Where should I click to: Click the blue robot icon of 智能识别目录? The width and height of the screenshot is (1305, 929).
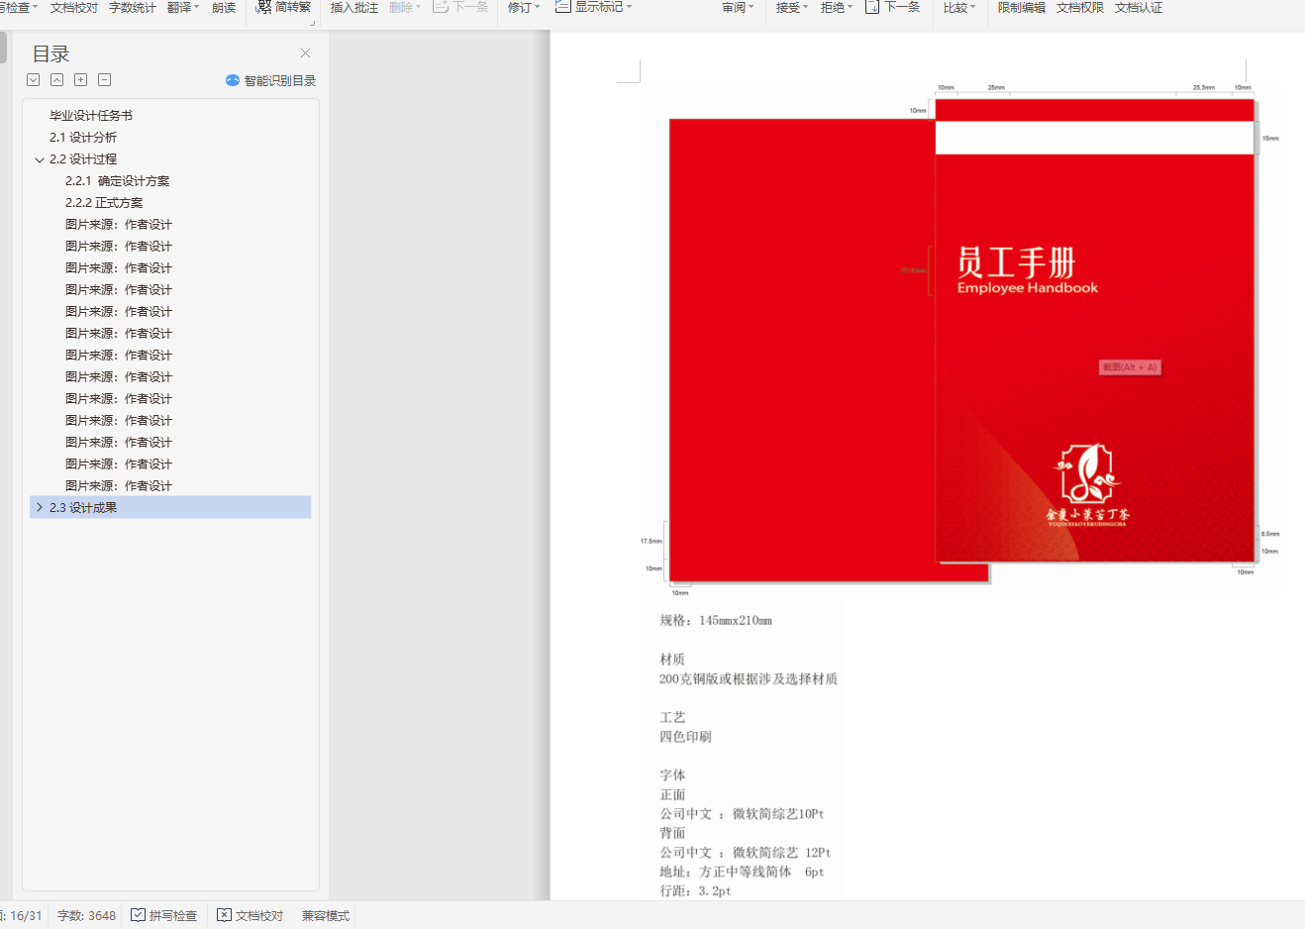coord(233,80)
